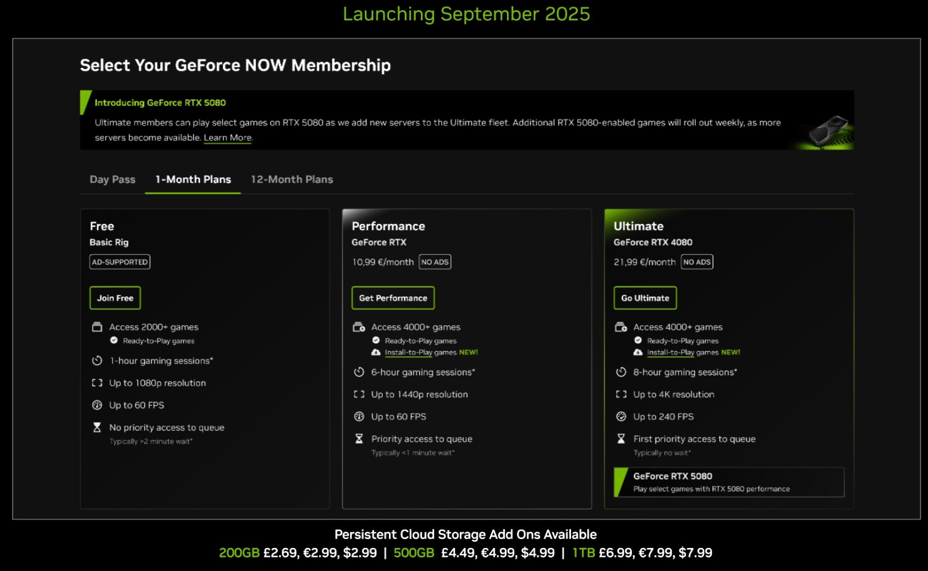
Task: Click the checkmark icon beside Ultimate Ready-to-Play games
Action: [x=638, y=341]
